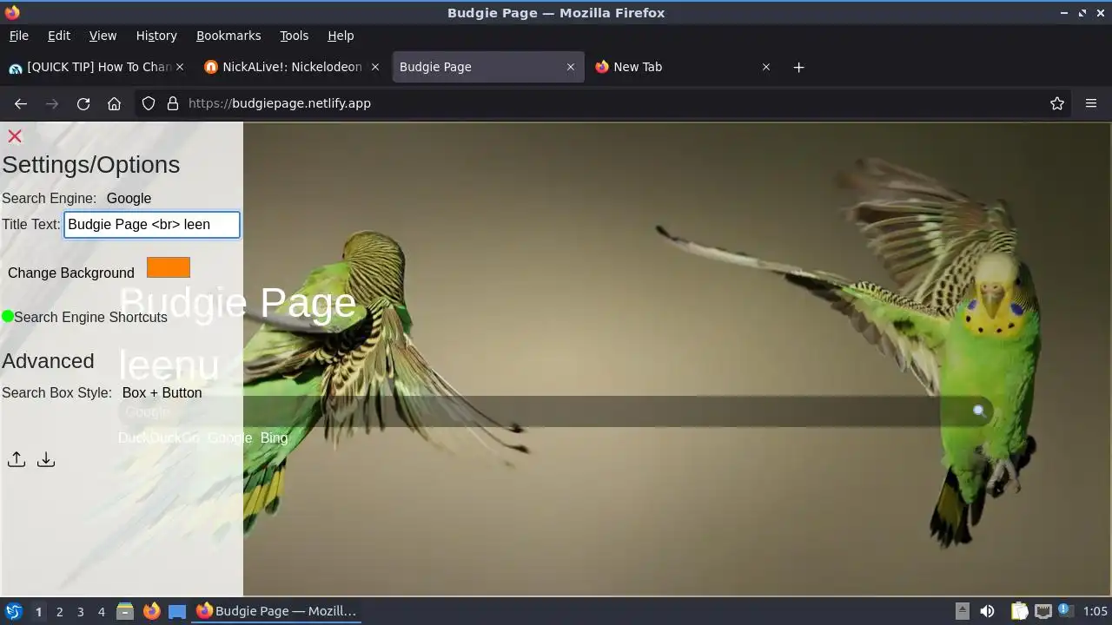Screen dimensions: 1112x625
Task: Click the update notifier tray icon
Action: point(1066,611)
